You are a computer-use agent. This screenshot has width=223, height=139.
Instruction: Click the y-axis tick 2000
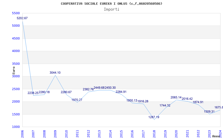point(16,101)
